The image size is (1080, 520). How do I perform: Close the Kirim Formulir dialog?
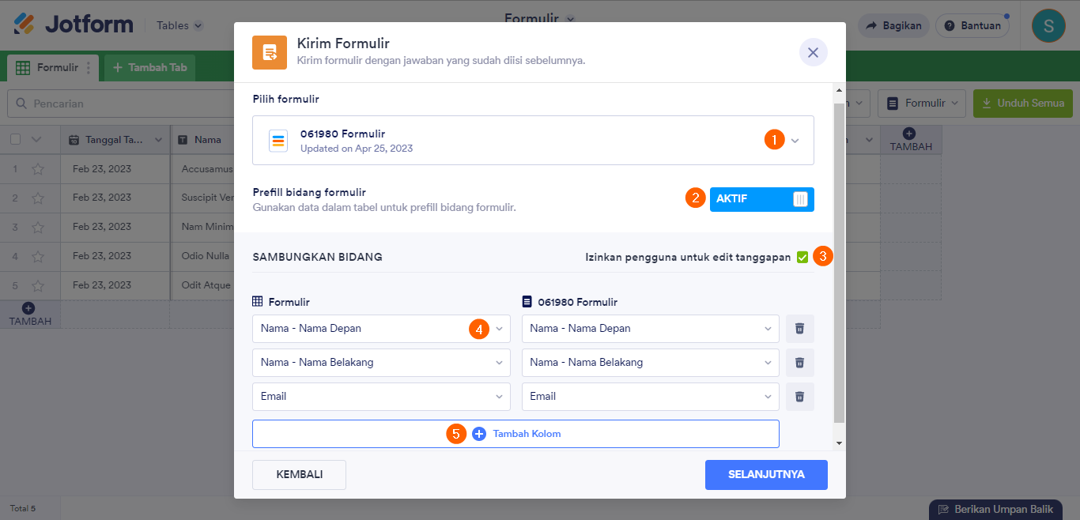click(x=813, y=53)
